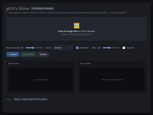Click the 'error diffusion · advanced' badge
153x115 pixels.
pyautogui.click(x=42, y=9)
